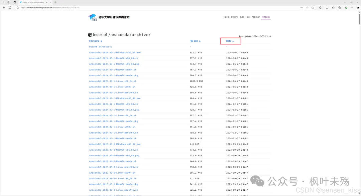
Task: Open the Collections icon
Action: coord(339,8)
